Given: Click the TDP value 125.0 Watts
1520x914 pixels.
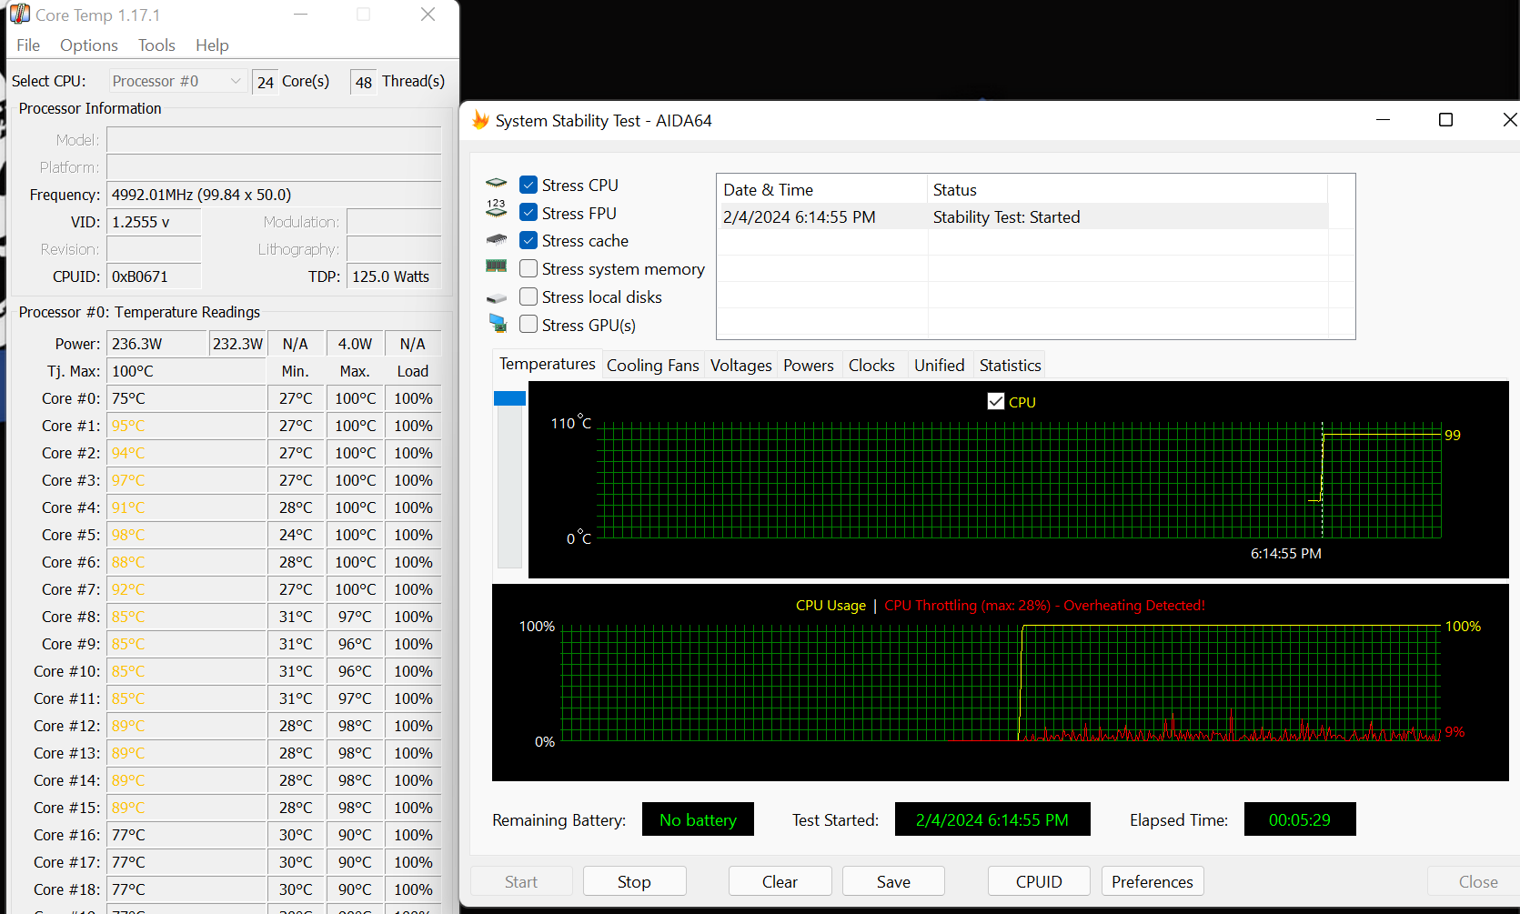Looking at the screenshot, I should click(394, 276).
